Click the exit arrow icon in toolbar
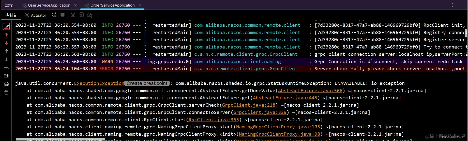The image size is (468, 141). 81,15
